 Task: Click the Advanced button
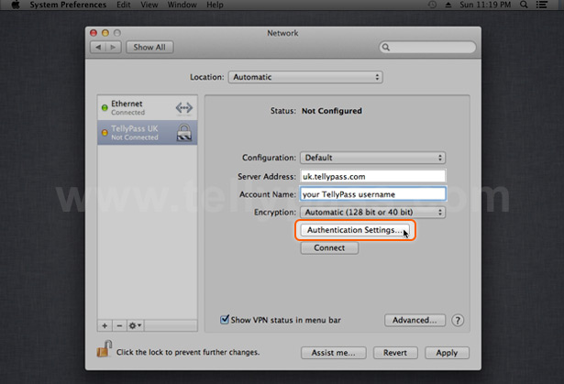(415, 320)
